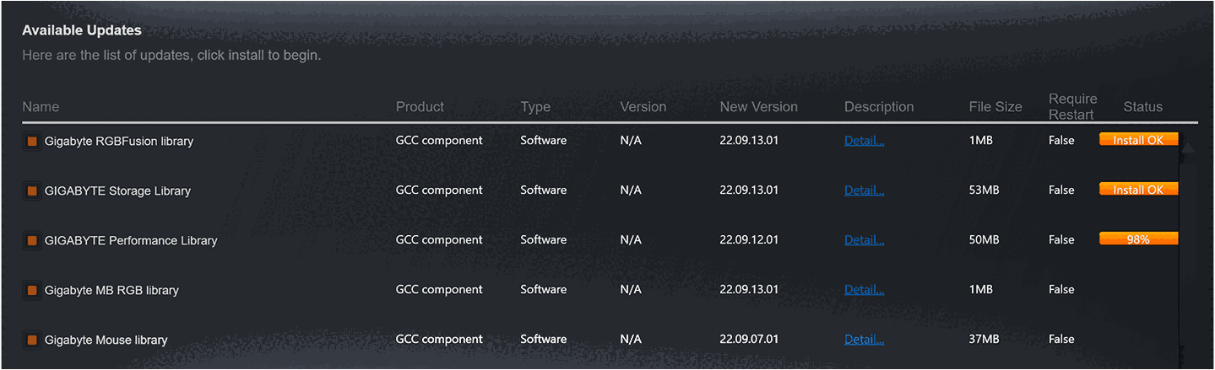Image resolution: width=1215 pixels, height=370 pixels.
Task: Click the Product column header
Action: (420, 107)
